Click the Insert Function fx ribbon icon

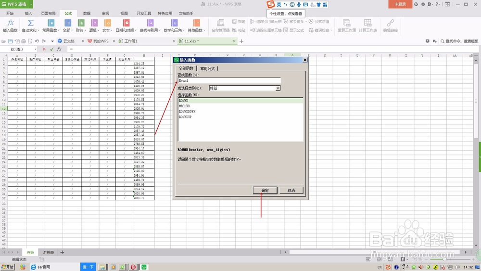coord(10,23)
